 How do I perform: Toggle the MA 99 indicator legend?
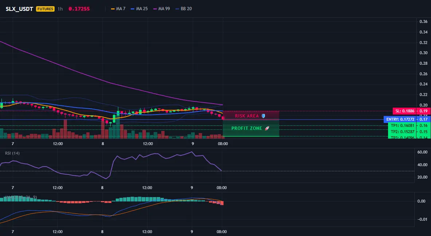pos(162,9)
